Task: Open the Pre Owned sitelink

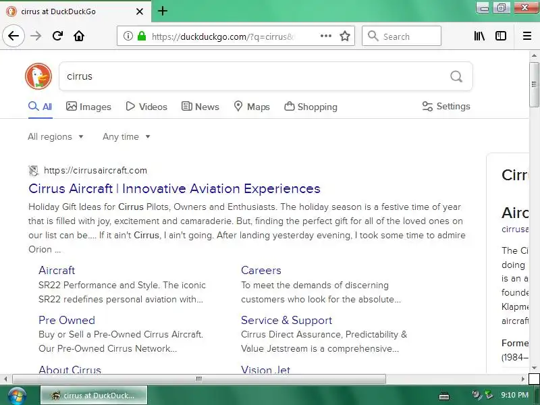Action: click(x=67, y=320)
